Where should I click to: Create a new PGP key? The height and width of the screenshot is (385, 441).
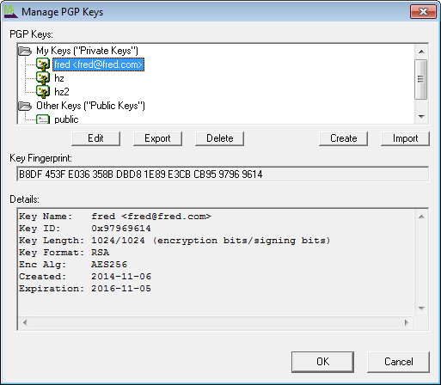pyautogui.click(x=343, y=138)
